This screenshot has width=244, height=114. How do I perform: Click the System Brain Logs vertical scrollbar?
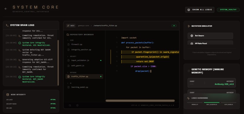pos(58,63)
